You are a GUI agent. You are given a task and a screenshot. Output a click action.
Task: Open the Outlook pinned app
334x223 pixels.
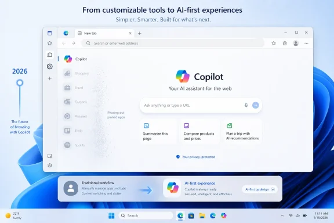pyautogui.click(x=75, y=102)
